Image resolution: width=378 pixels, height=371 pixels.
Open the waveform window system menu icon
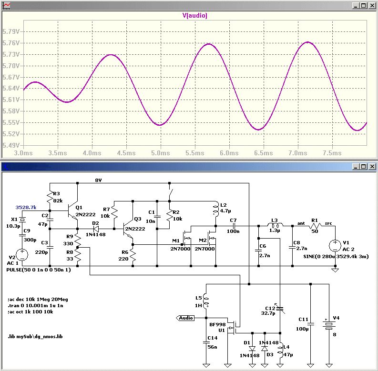coord(5,5)
